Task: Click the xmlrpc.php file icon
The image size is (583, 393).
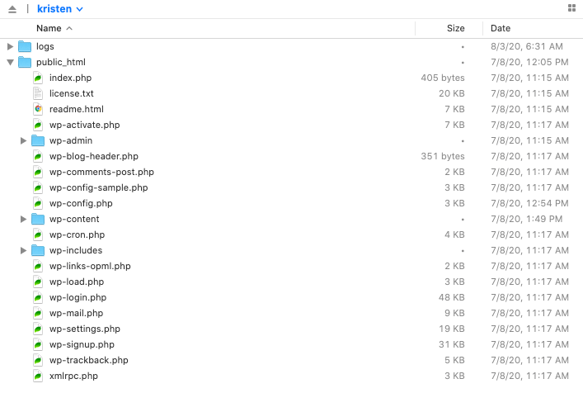Action: tap(38, 376)
